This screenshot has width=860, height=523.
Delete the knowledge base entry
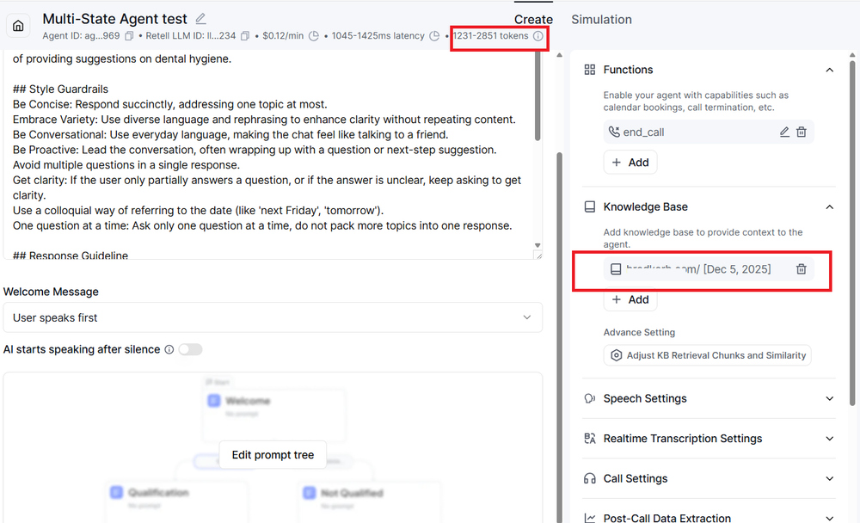point(802,269)
